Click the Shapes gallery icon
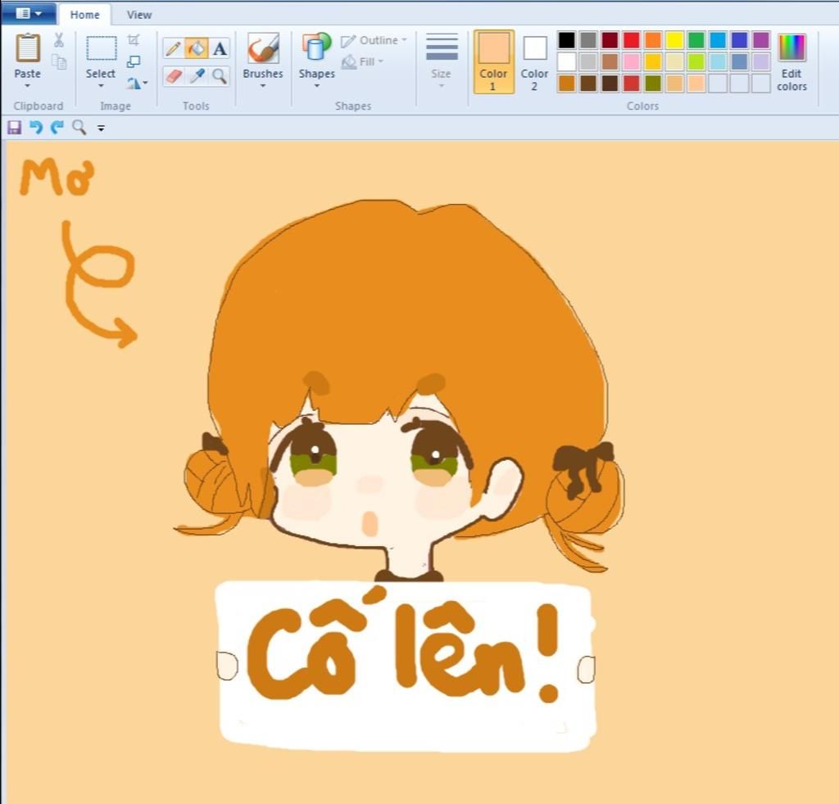 [316, 47]
